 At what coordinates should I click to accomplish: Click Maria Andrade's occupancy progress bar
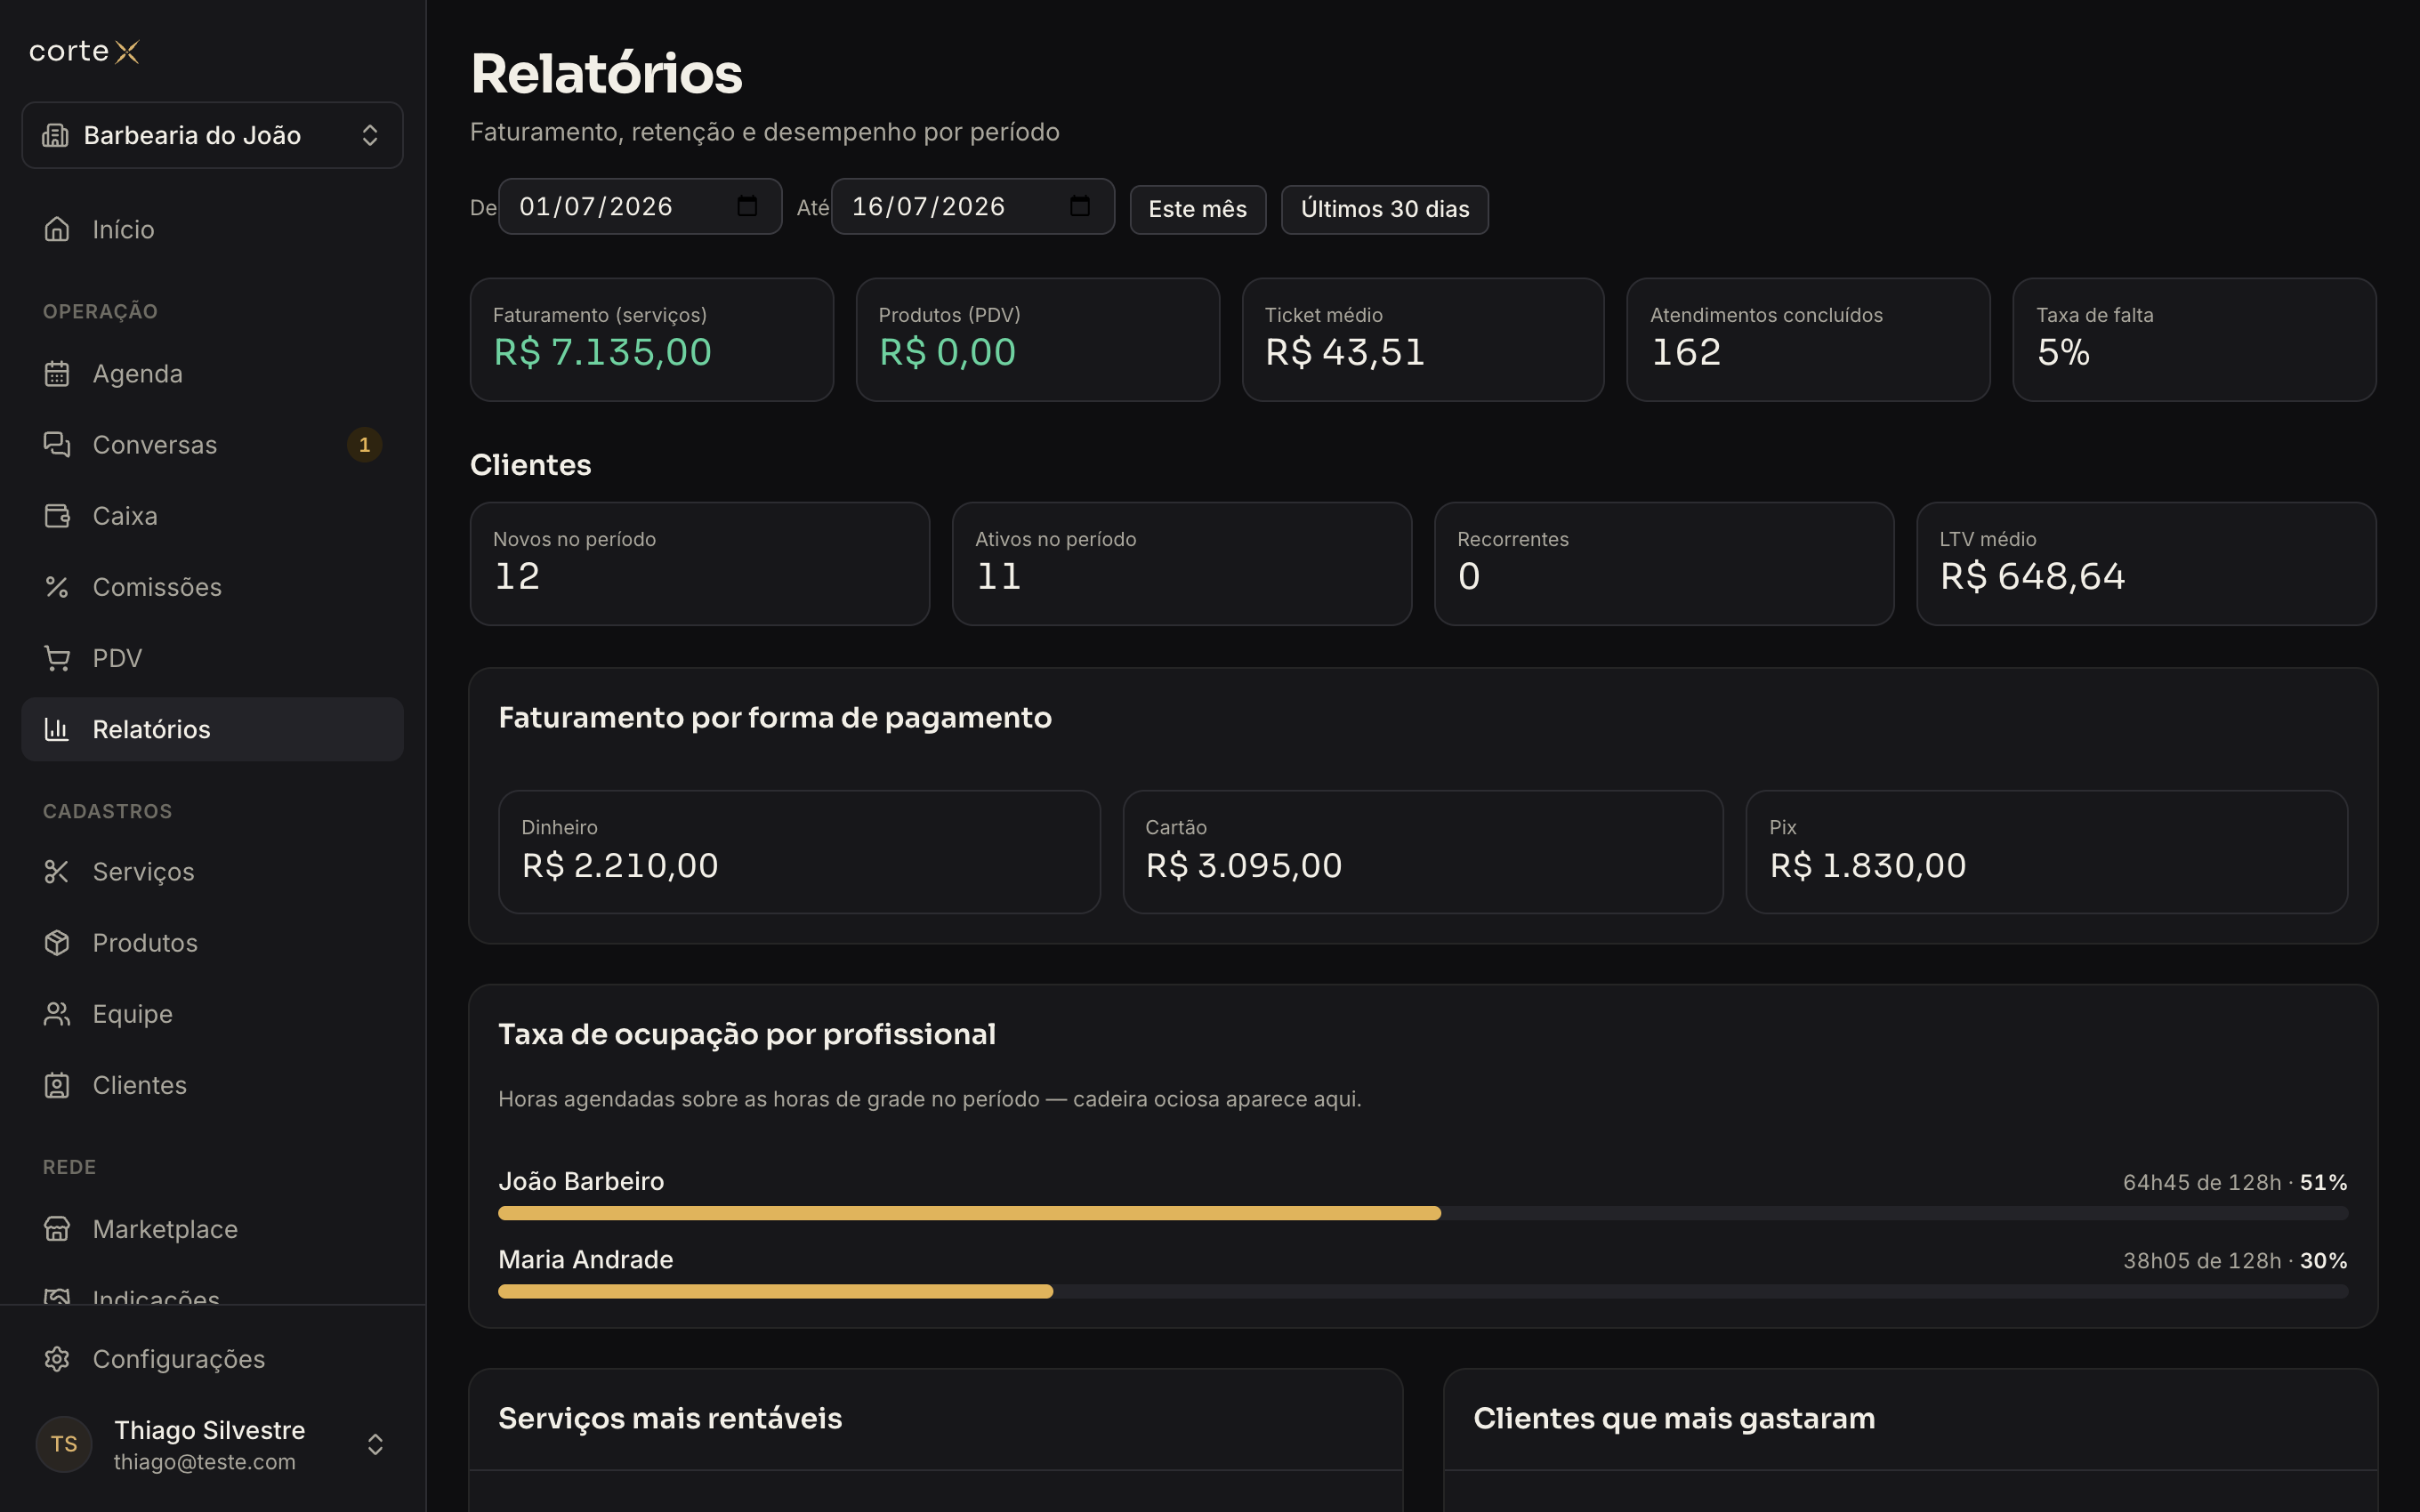pyautogui.click(x=1422, y=1291)
